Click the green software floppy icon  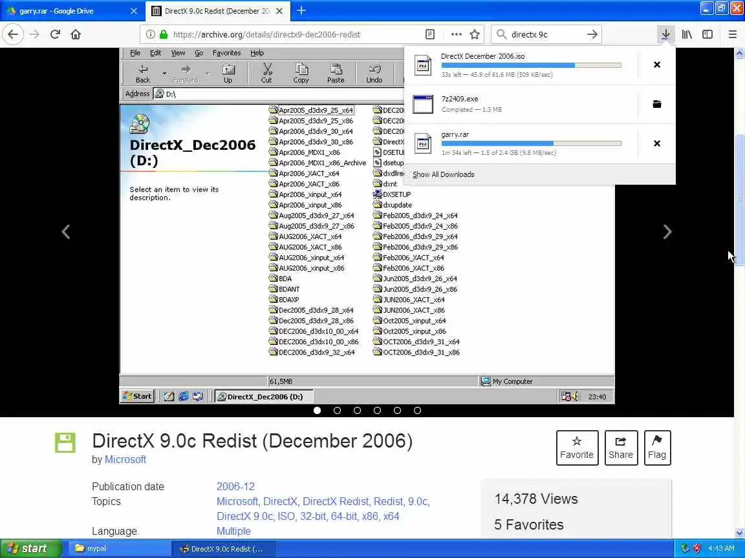pos(65,442)
